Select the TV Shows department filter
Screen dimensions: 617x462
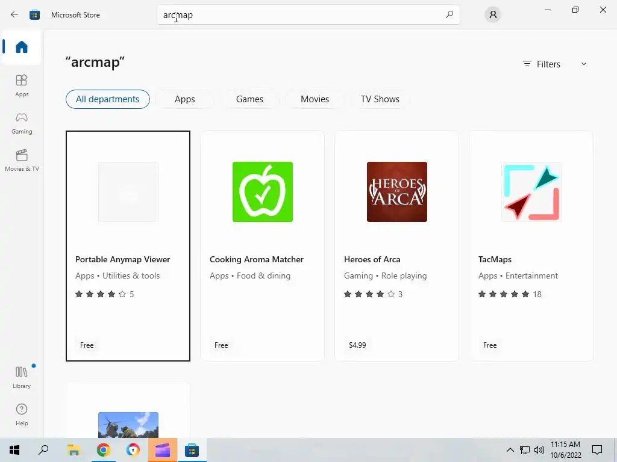(380, 99)
